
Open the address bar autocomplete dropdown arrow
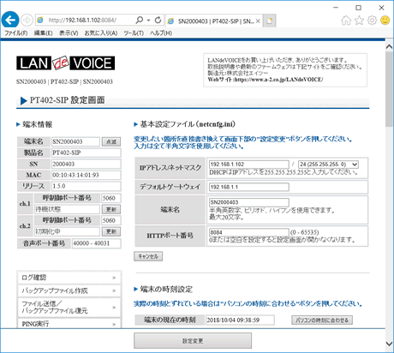(148, 21)
